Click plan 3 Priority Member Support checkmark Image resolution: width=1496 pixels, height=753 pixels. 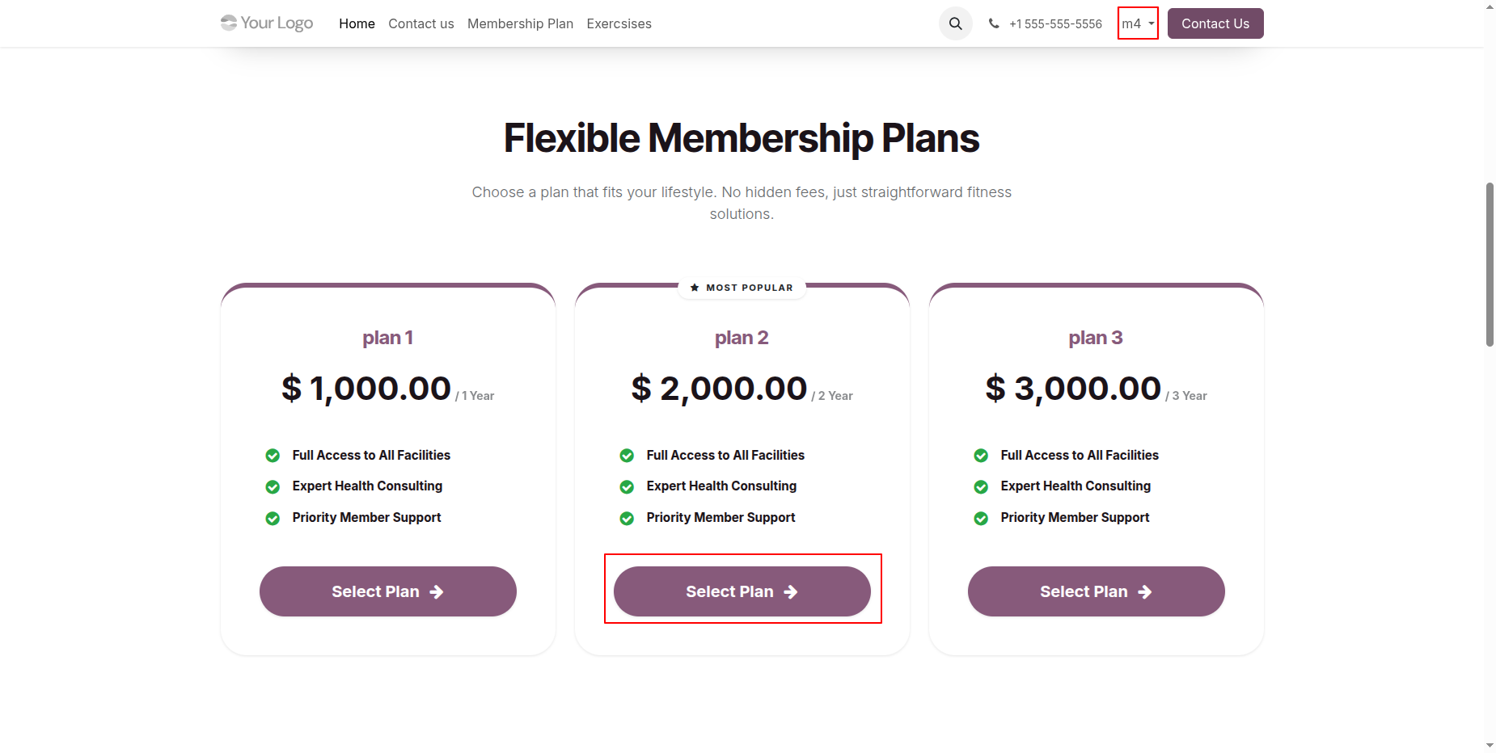coord(981,518)
